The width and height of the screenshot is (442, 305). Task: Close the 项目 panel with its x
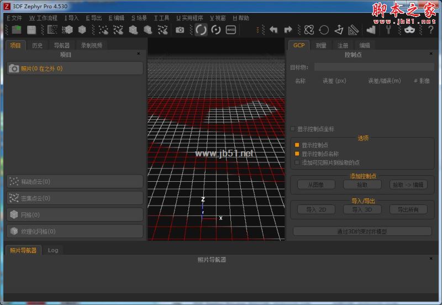[139, 54]
